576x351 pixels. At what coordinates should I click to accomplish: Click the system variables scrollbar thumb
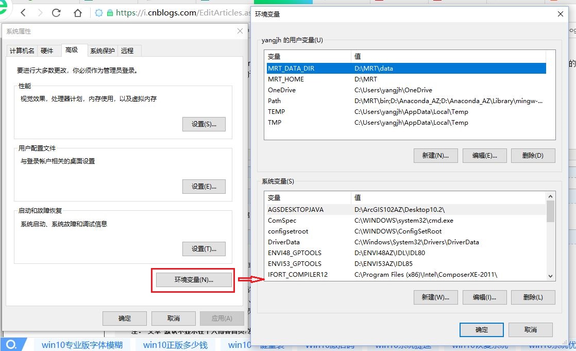coord(550,212)
